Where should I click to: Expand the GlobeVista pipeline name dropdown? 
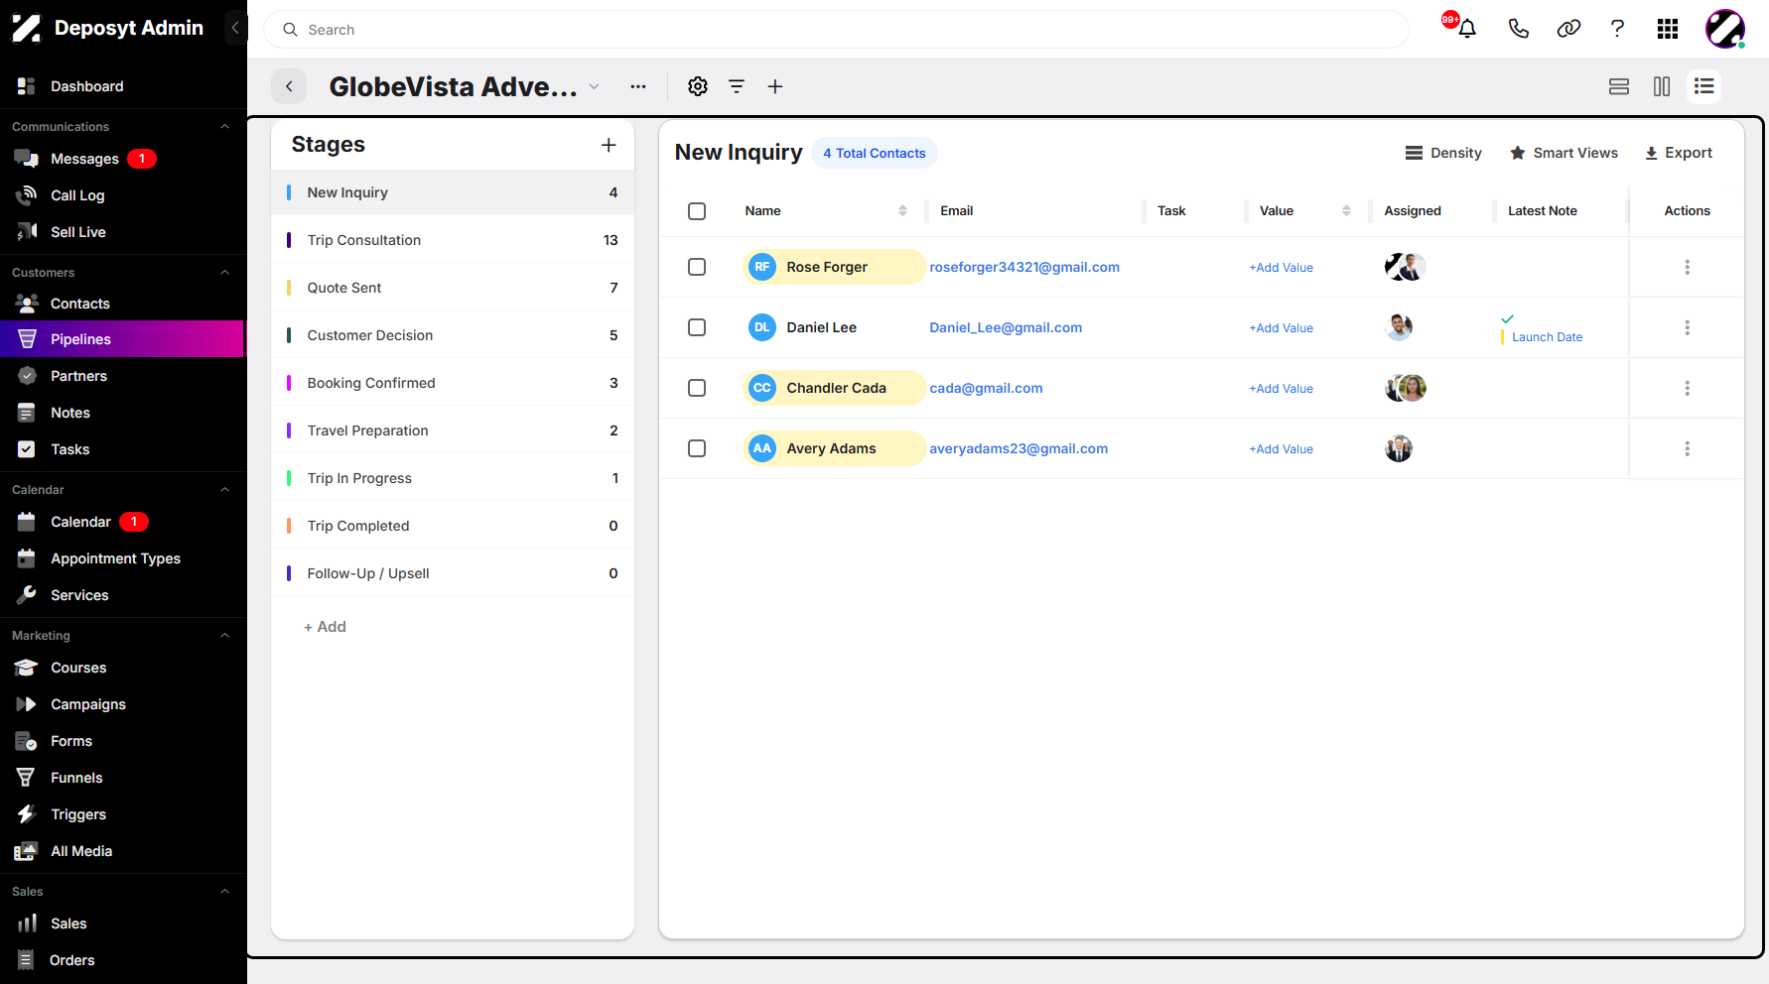594,86
